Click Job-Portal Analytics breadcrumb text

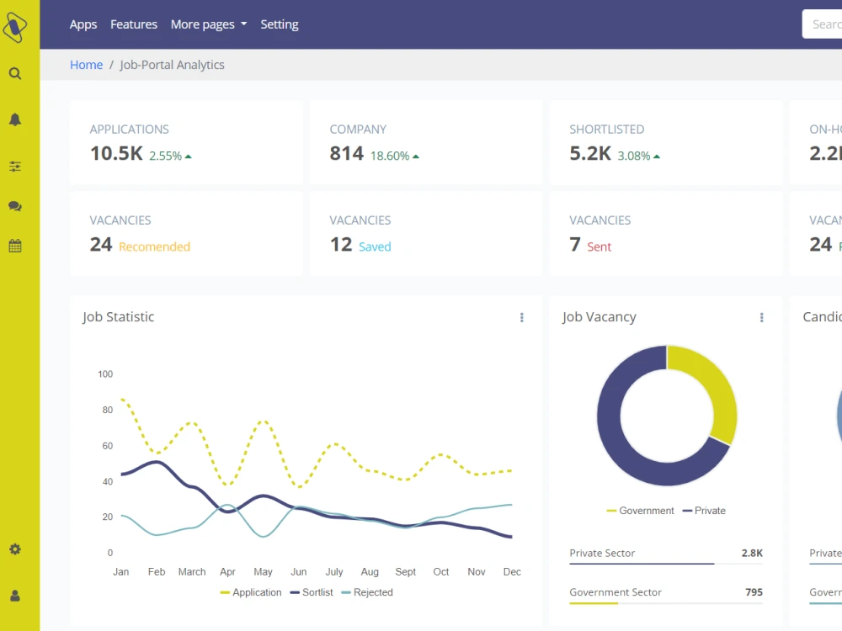pyautogui.click(x=172, y=65)
